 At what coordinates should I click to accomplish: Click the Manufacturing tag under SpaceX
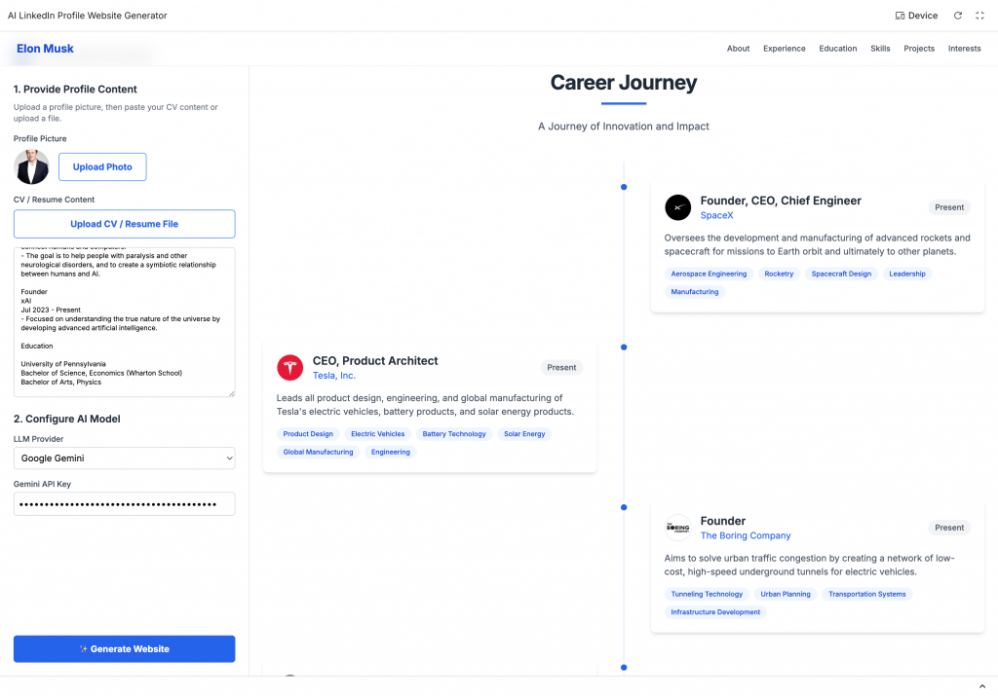pos(694,292)
